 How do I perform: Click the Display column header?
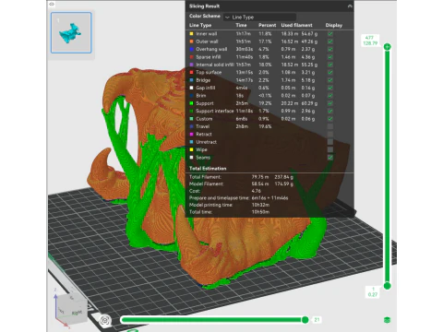point(334,25)
